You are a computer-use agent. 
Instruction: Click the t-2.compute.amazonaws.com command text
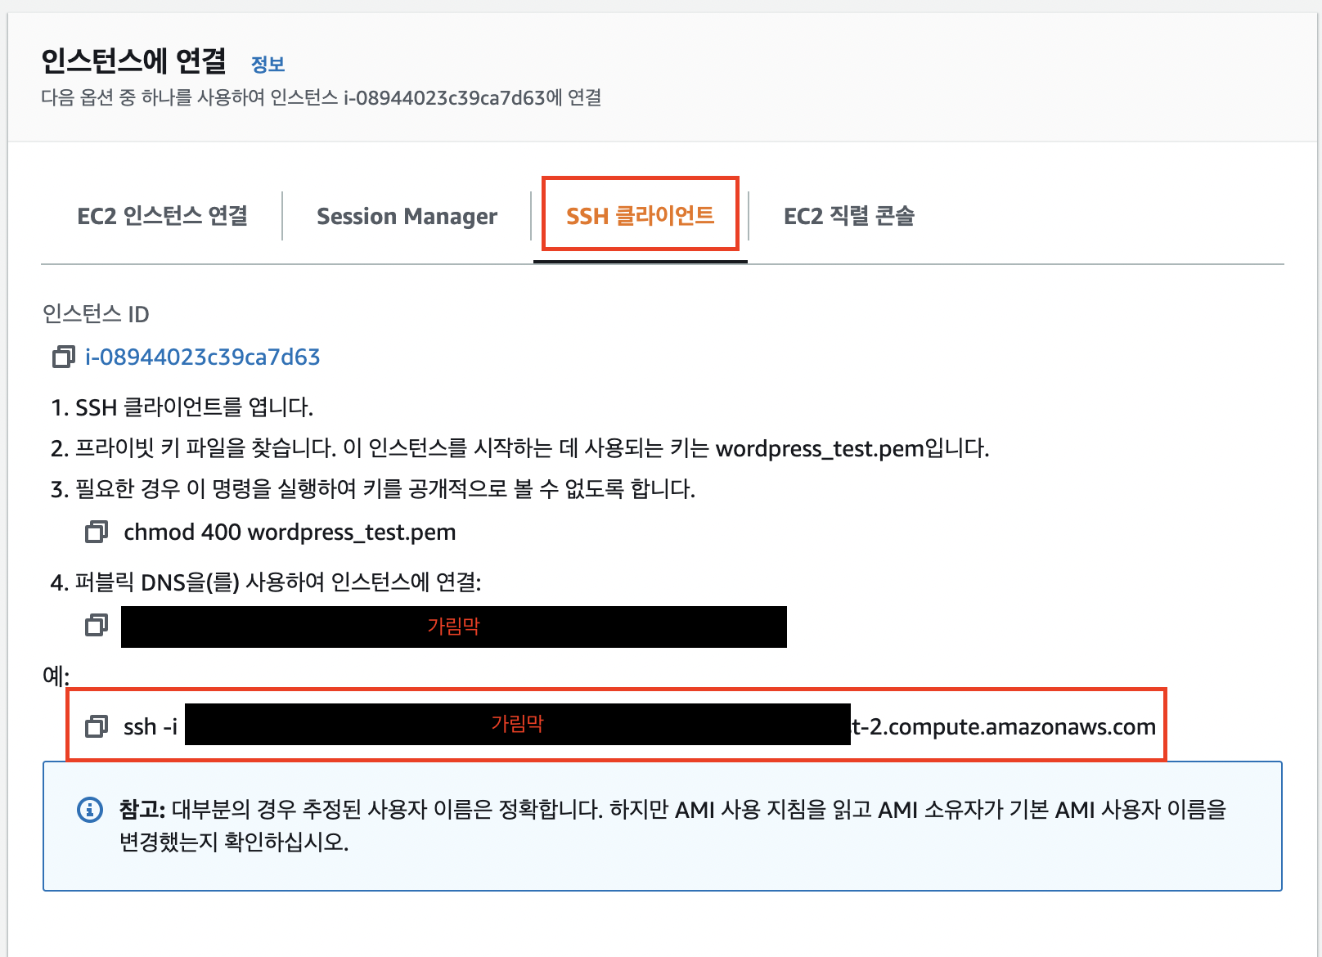pyautogui.click(x=1004, y=726)
